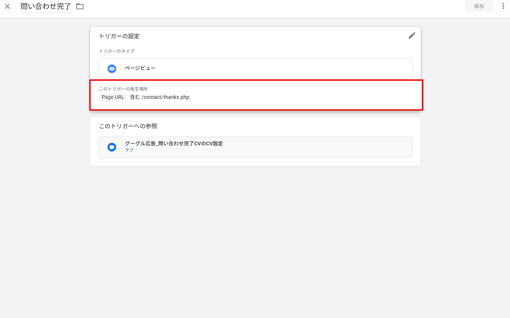Click the 問い合わせ完了 trigger name field
Viewport: 510px width, 318px height.
pos(46,6)
